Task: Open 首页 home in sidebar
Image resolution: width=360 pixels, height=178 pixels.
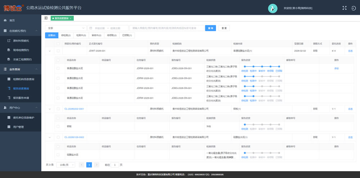Action: click(x=12, y=20)
